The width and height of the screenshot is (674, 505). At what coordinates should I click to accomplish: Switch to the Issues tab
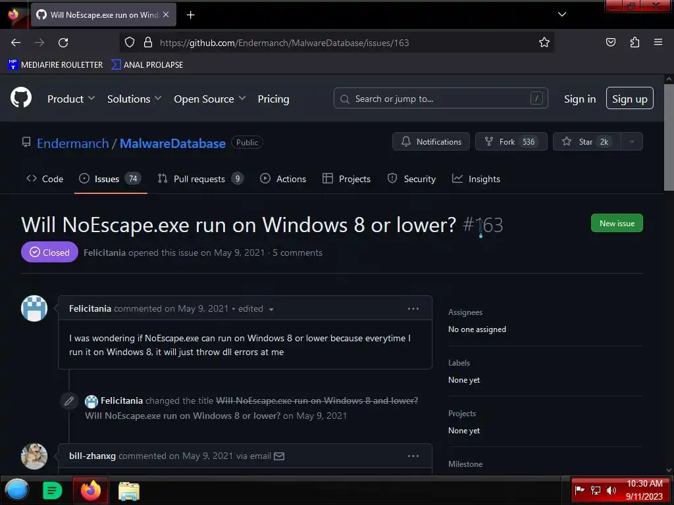click(x=111, y=179)
